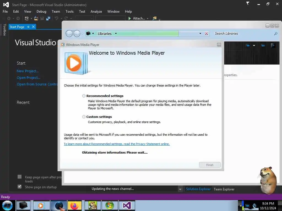Click the New Project... link

coord(28,71)
